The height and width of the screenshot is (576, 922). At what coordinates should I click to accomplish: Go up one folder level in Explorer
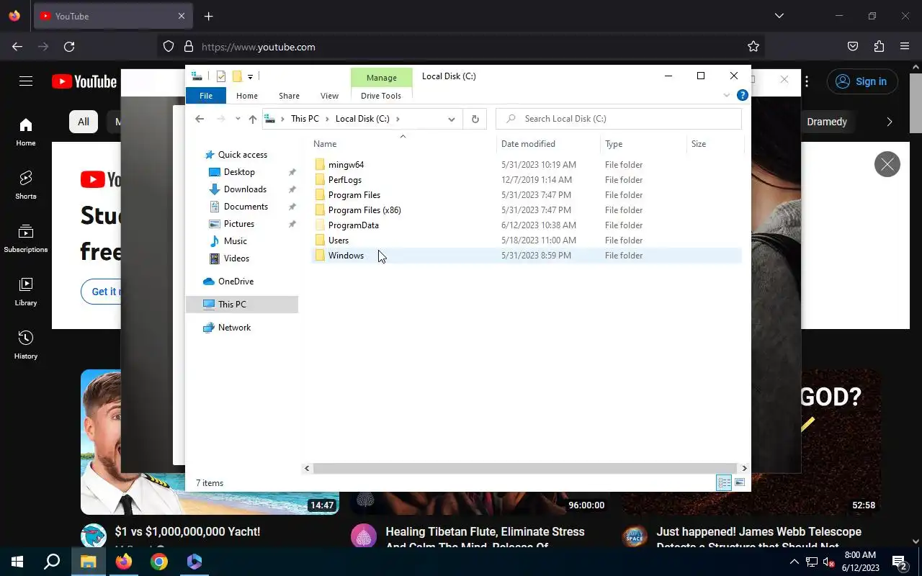click(x=252, y=119)
